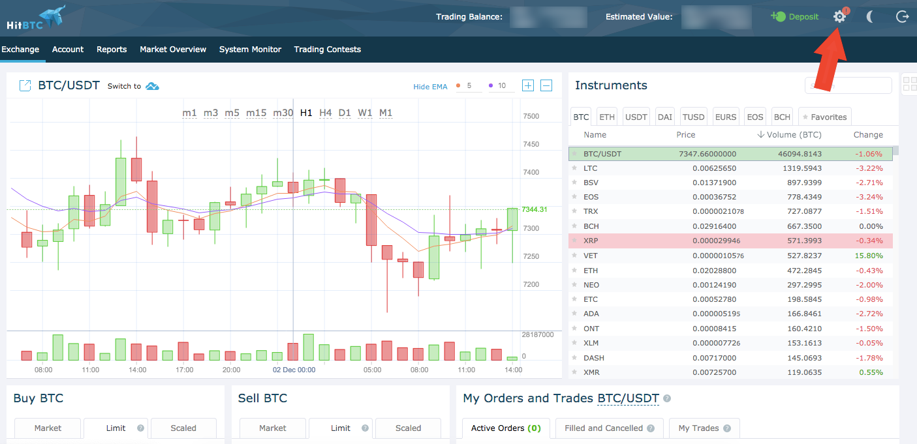Select the ADA instrument row

click(730, 314)
